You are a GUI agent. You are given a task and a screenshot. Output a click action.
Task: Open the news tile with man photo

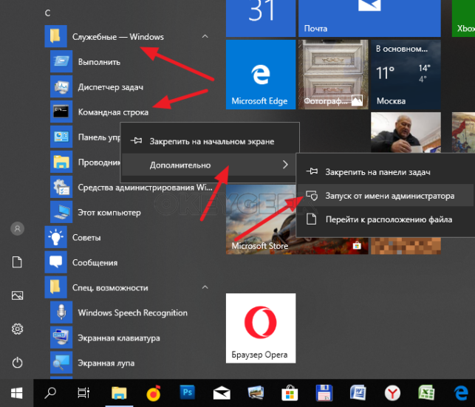click(406, 132)
